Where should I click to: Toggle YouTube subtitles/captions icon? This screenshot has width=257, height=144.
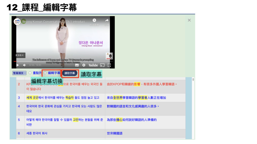point(77,65)
